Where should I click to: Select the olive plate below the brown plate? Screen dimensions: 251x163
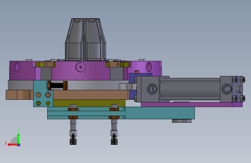pyautogui.click(x=89, y=103)
